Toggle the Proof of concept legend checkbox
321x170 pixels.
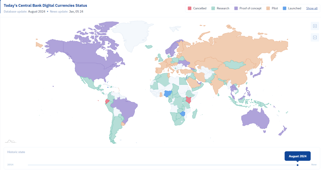tap(236, 8)
